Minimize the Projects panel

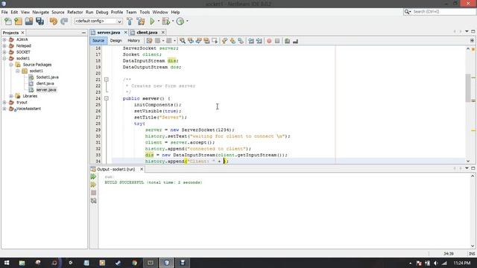coord(83,33)
